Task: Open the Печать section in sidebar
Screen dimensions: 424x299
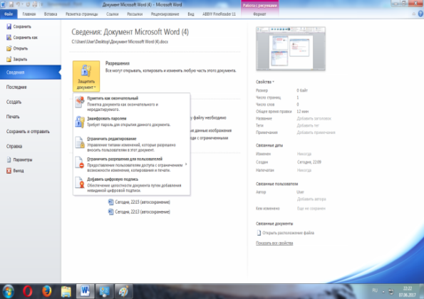Action: pyautogui.click(x=13, y=117)
